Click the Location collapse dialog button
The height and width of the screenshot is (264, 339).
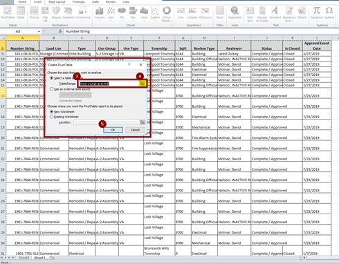pos(143,122)
